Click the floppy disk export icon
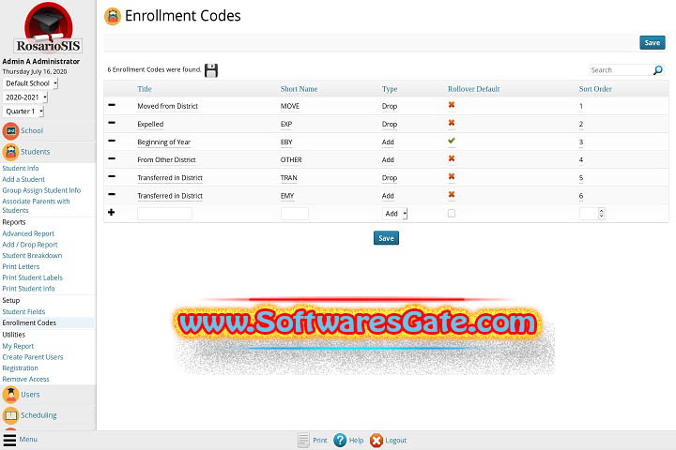 click(211, 70)
